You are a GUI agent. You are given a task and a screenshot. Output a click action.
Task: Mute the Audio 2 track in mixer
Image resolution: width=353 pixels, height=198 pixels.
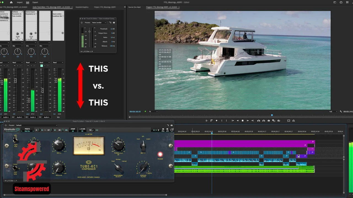(x=15, y=66)
